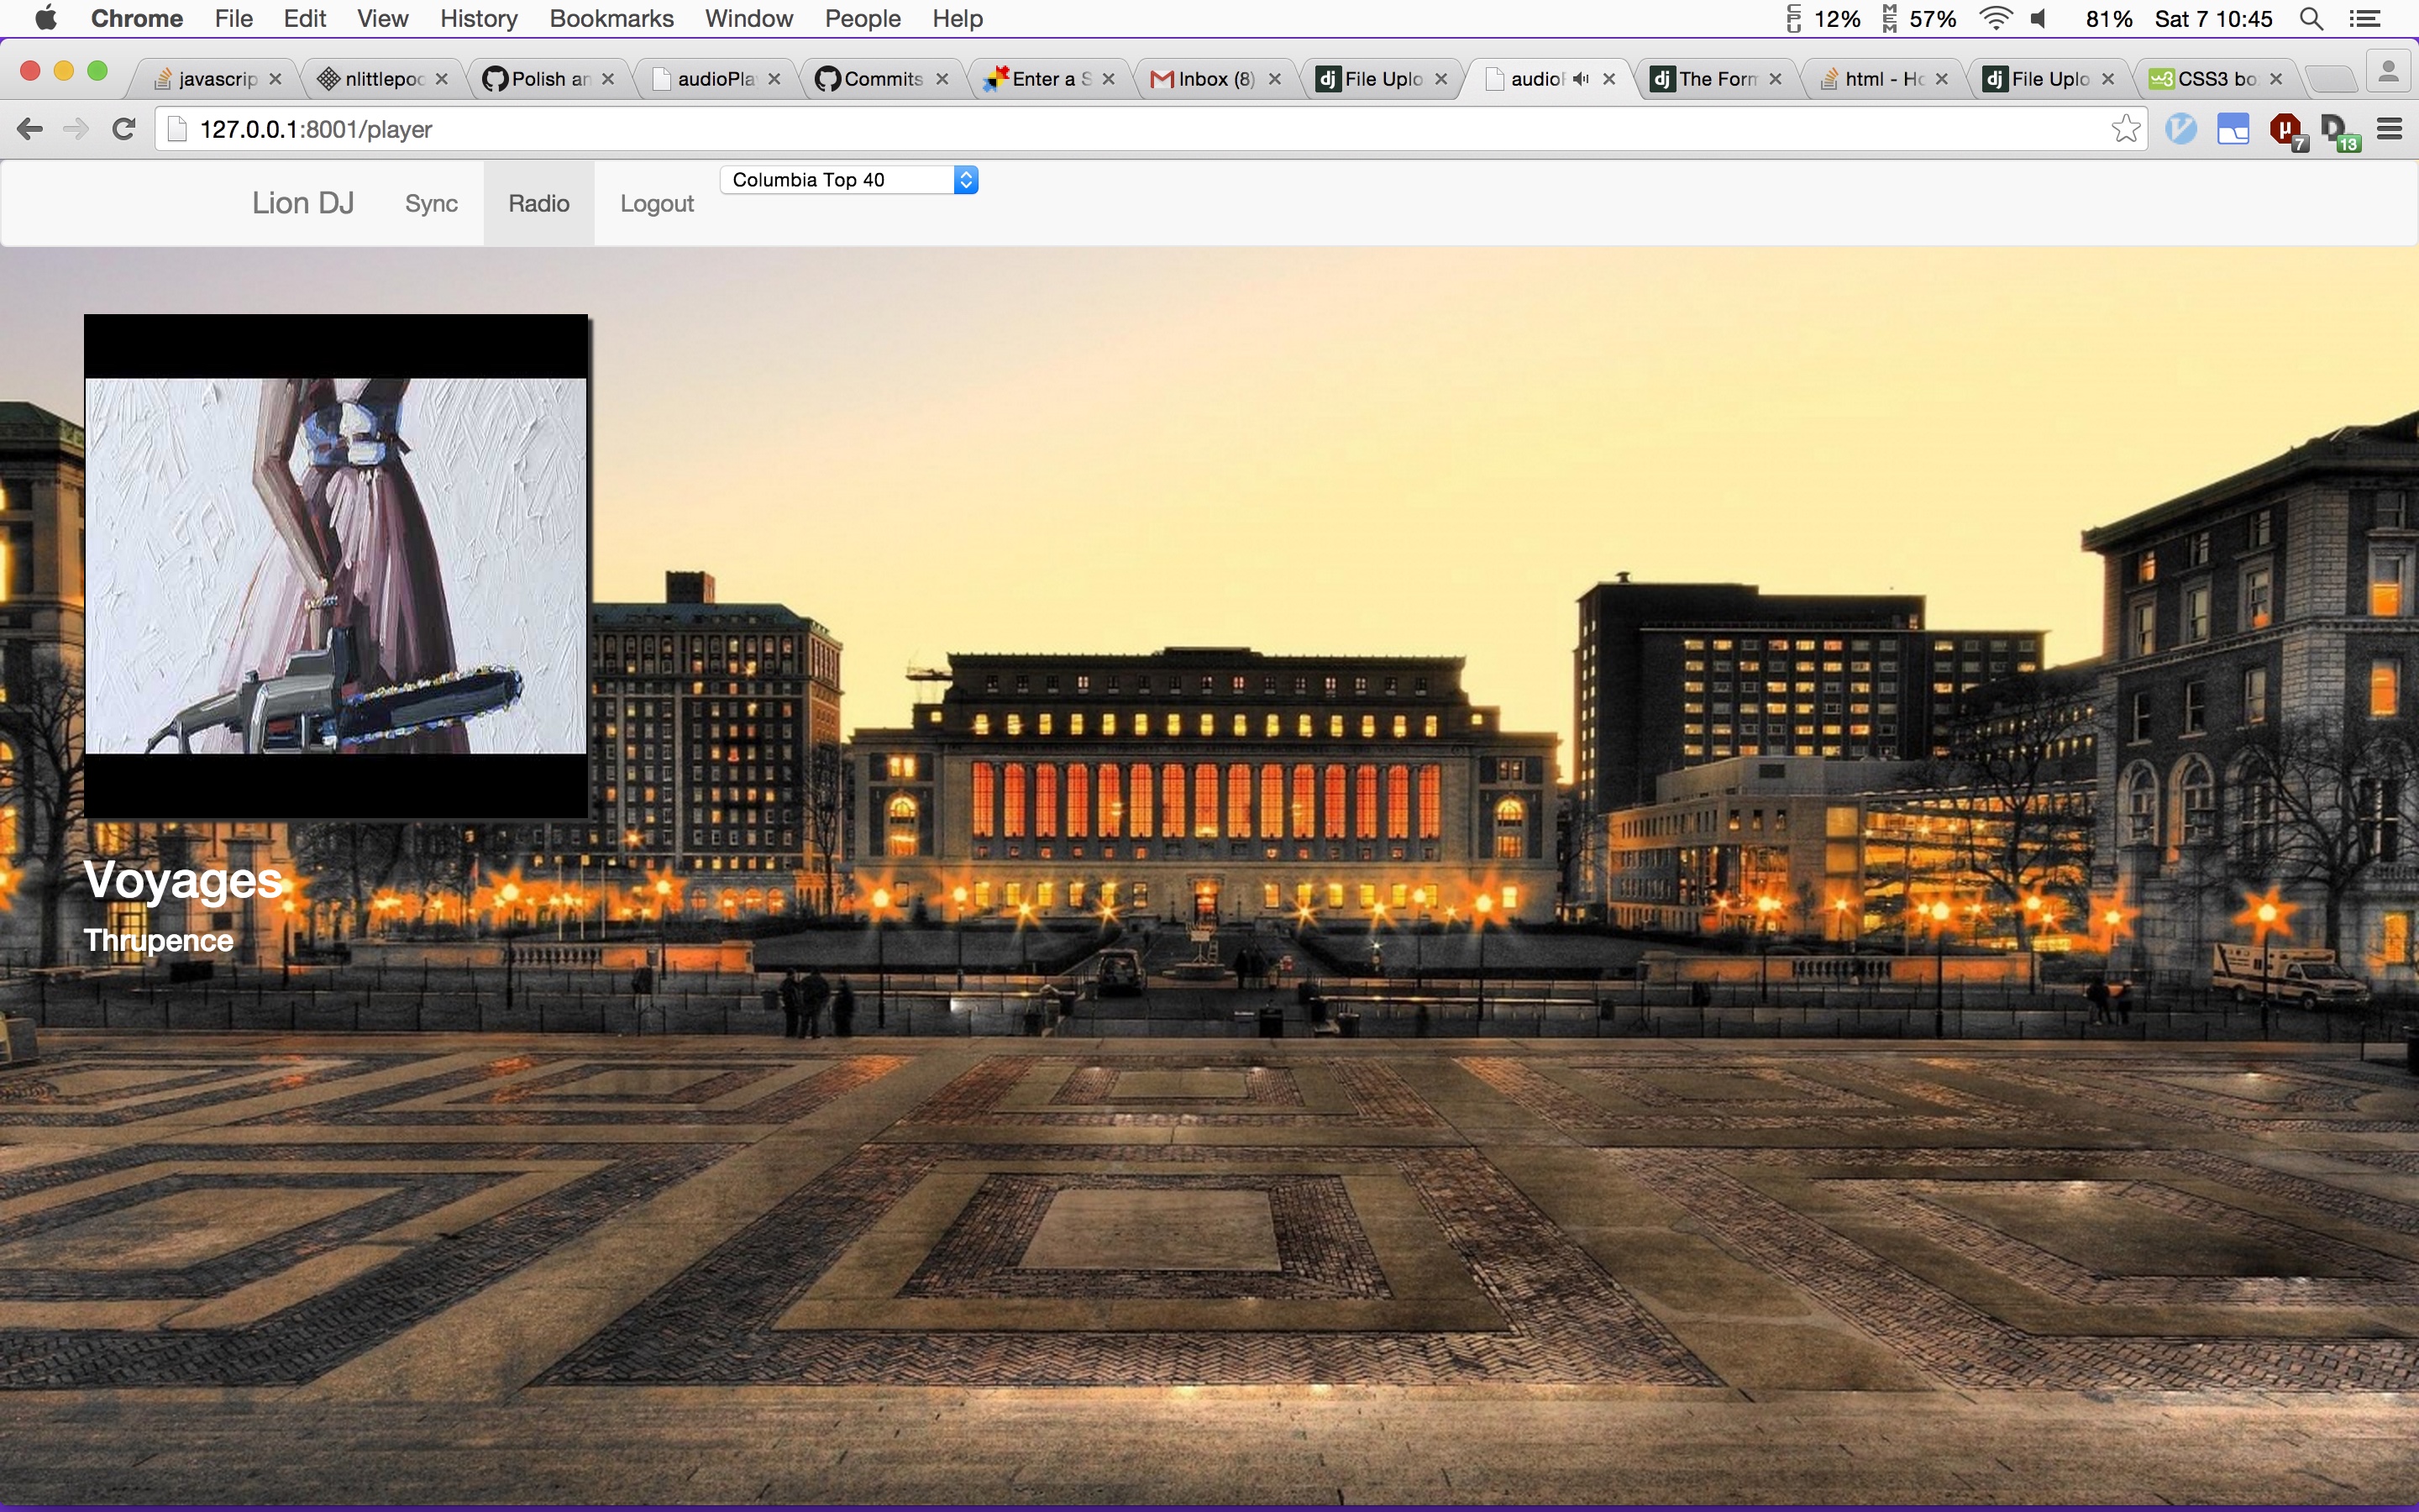Bookmark this page with star icon

[x=2125, y=129]
